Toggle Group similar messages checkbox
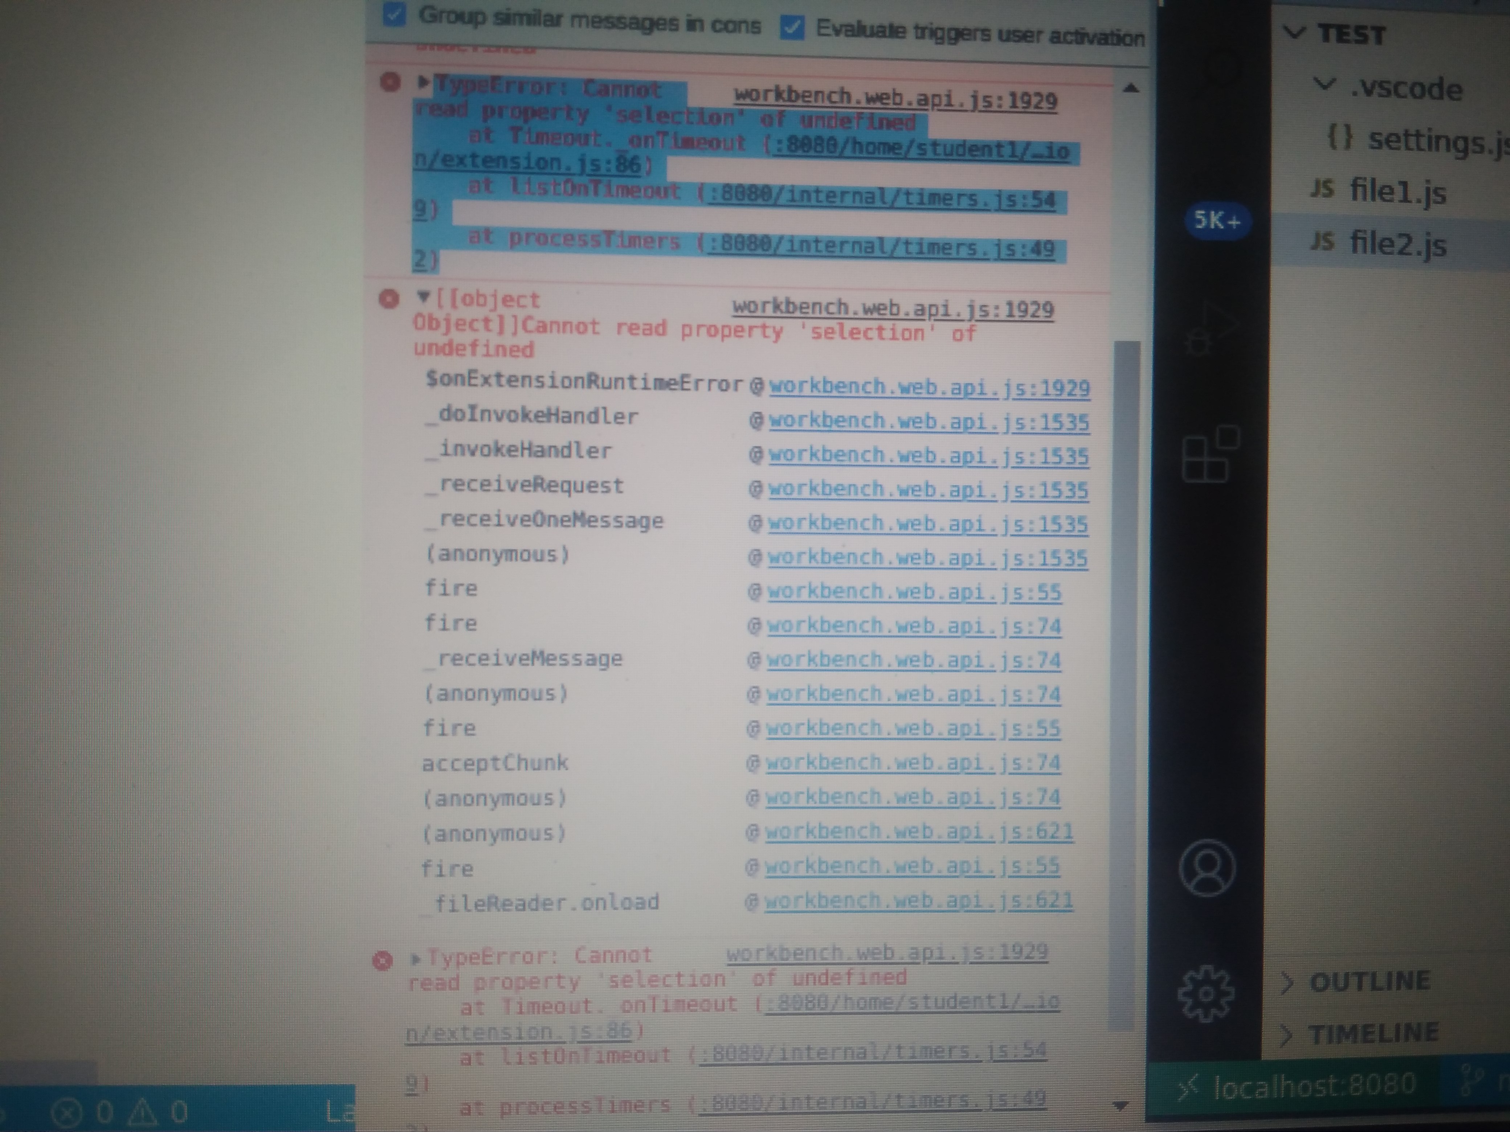Image resolution: width=1510 pixels, height=1132 pixels. click(x=394, y=14)
